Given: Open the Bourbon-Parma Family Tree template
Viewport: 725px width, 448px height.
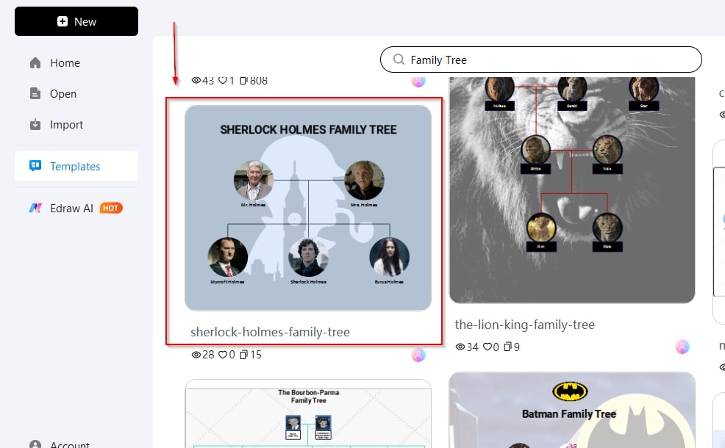Looking at the screenshot, I should click(x=308, y=413).
